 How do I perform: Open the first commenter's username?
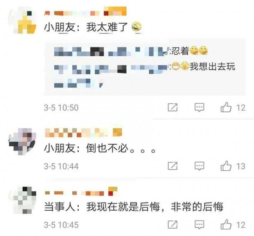[x=85, y=11]
